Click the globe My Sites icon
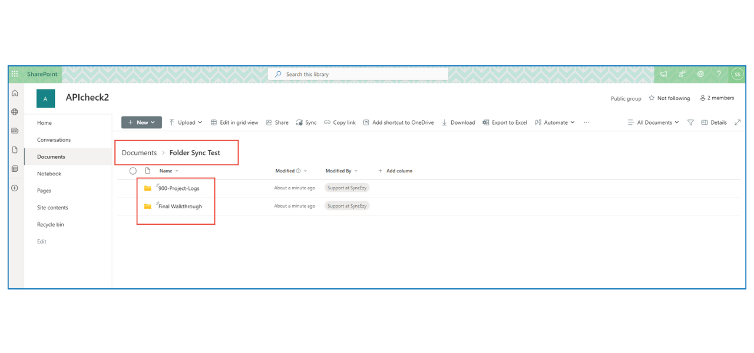 click(x=14, y=111)
